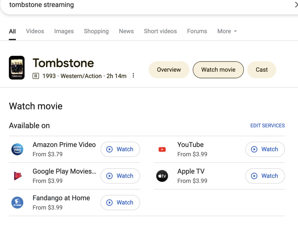Viewport: 298px width, 225px height.
Task: Click the Apple TV logo icon
Action: pos(162,176)
